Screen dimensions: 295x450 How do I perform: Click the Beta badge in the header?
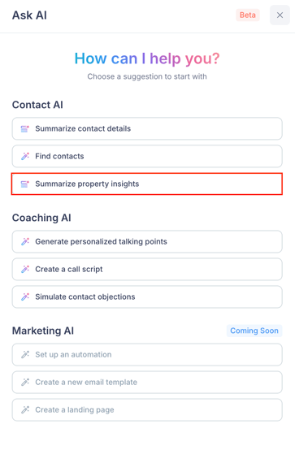pos(248,15)
